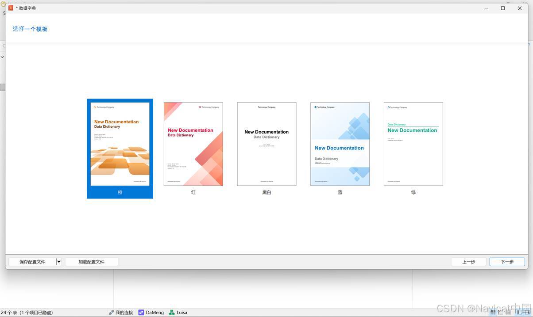The image size is (533, 317).
Task: Pick the 绿 green template thumbnail
Action: 413,144
